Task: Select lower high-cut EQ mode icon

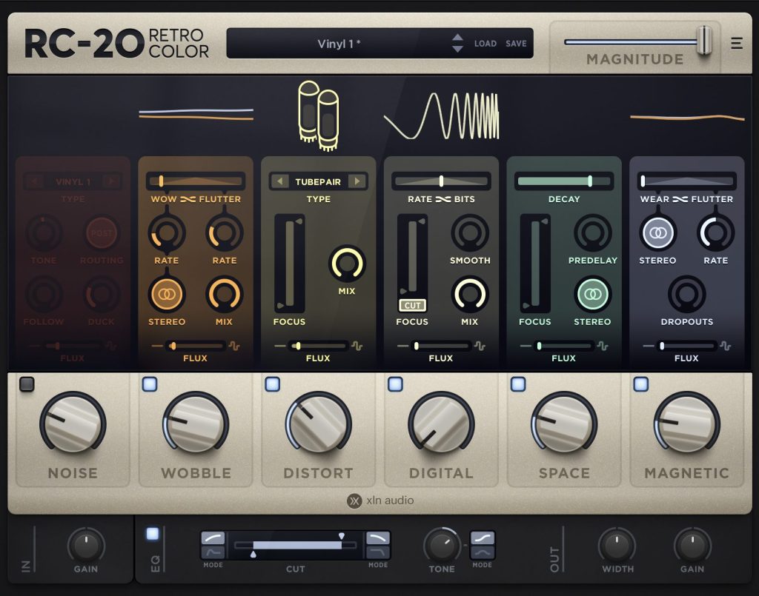Action: point(377,552)
